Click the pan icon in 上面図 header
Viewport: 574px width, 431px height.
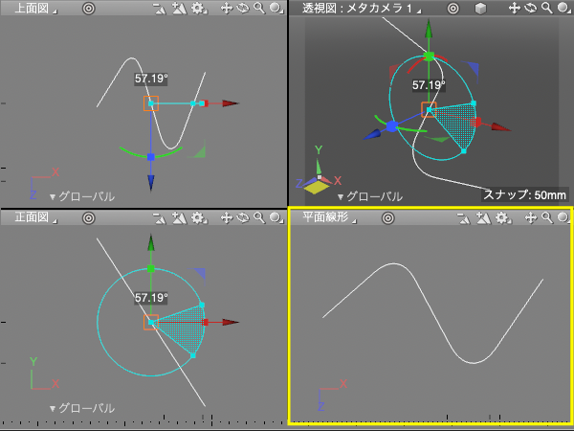pyautogui.click(x=227, y=8)
